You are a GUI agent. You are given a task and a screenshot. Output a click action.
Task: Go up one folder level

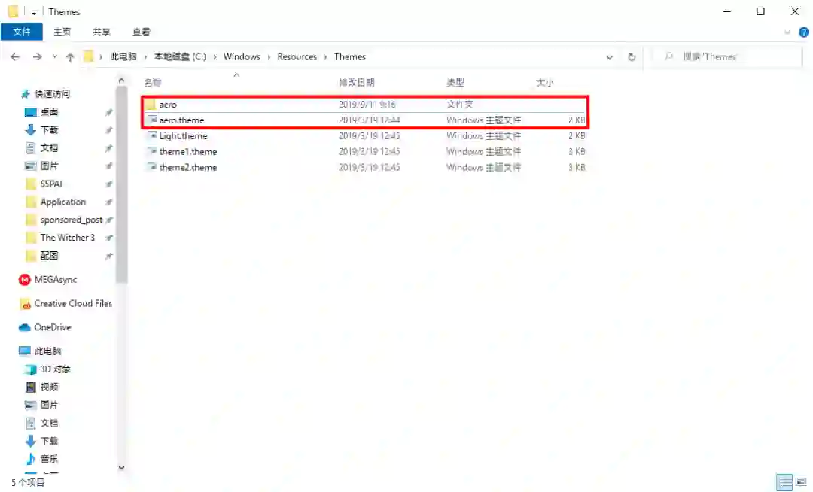(70, 57)
